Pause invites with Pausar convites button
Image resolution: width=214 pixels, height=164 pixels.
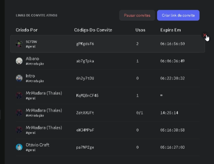(137, 15)
